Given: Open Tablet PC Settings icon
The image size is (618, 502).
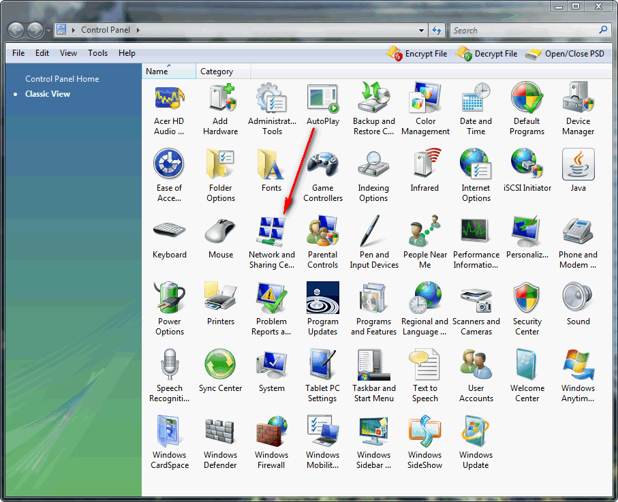Looking at the screenshot, I should tap(323, 364).
